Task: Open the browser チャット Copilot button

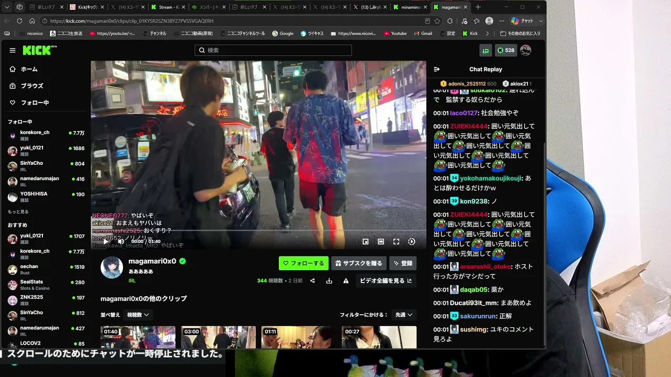Action: click(x=522, y=21)
